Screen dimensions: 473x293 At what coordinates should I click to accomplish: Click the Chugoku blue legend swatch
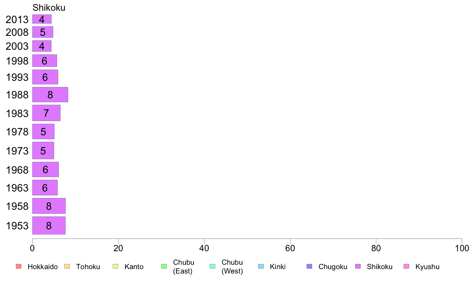[309, 266]
